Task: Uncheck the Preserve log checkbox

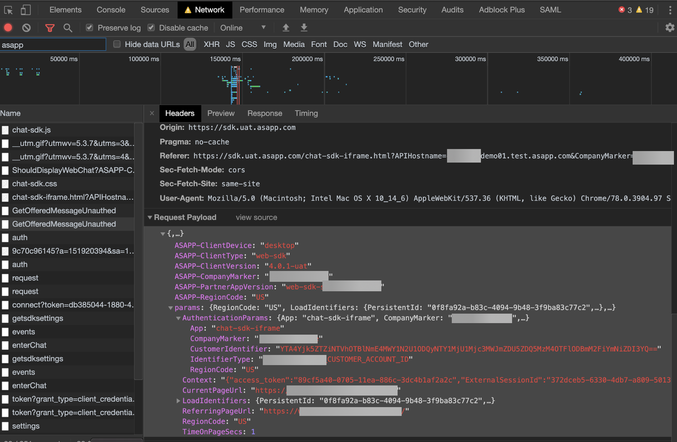Action: [89, 28]
